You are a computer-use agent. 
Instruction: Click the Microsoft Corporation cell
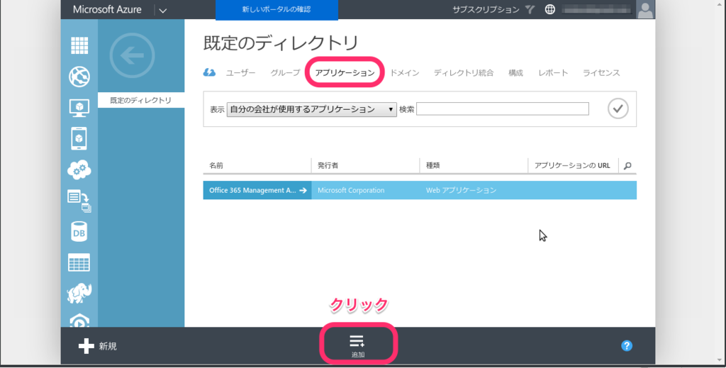coord(351,190)
